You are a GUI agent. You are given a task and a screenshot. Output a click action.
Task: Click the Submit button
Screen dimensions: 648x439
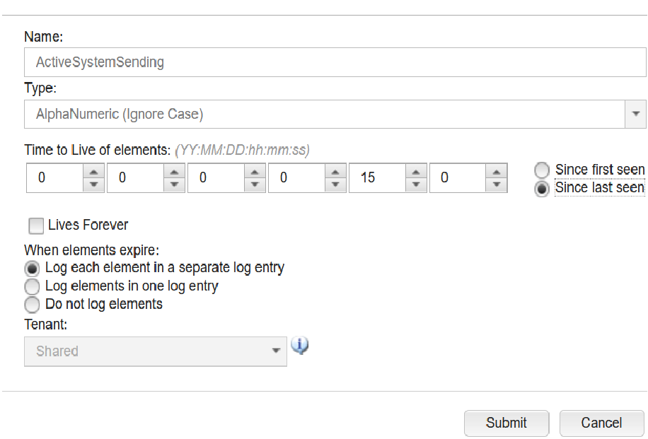point(507,423)
